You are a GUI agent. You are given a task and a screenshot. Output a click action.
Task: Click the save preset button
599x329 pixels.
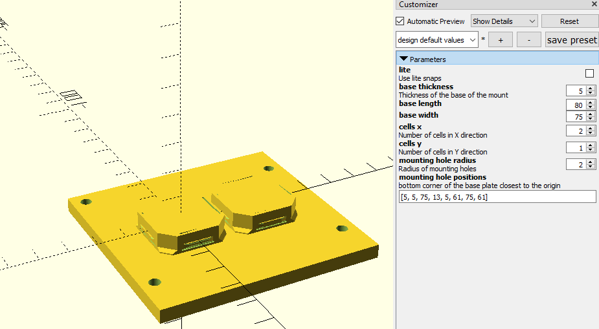[571, 40]
